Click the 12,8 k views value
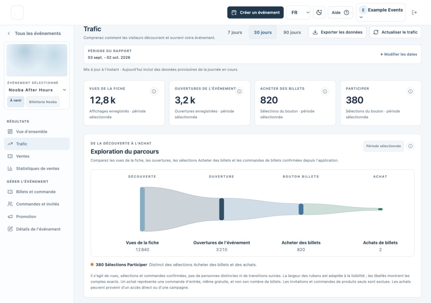Viewport: 431px width, 303px height. pyautogui.click(x=103, y=100)
